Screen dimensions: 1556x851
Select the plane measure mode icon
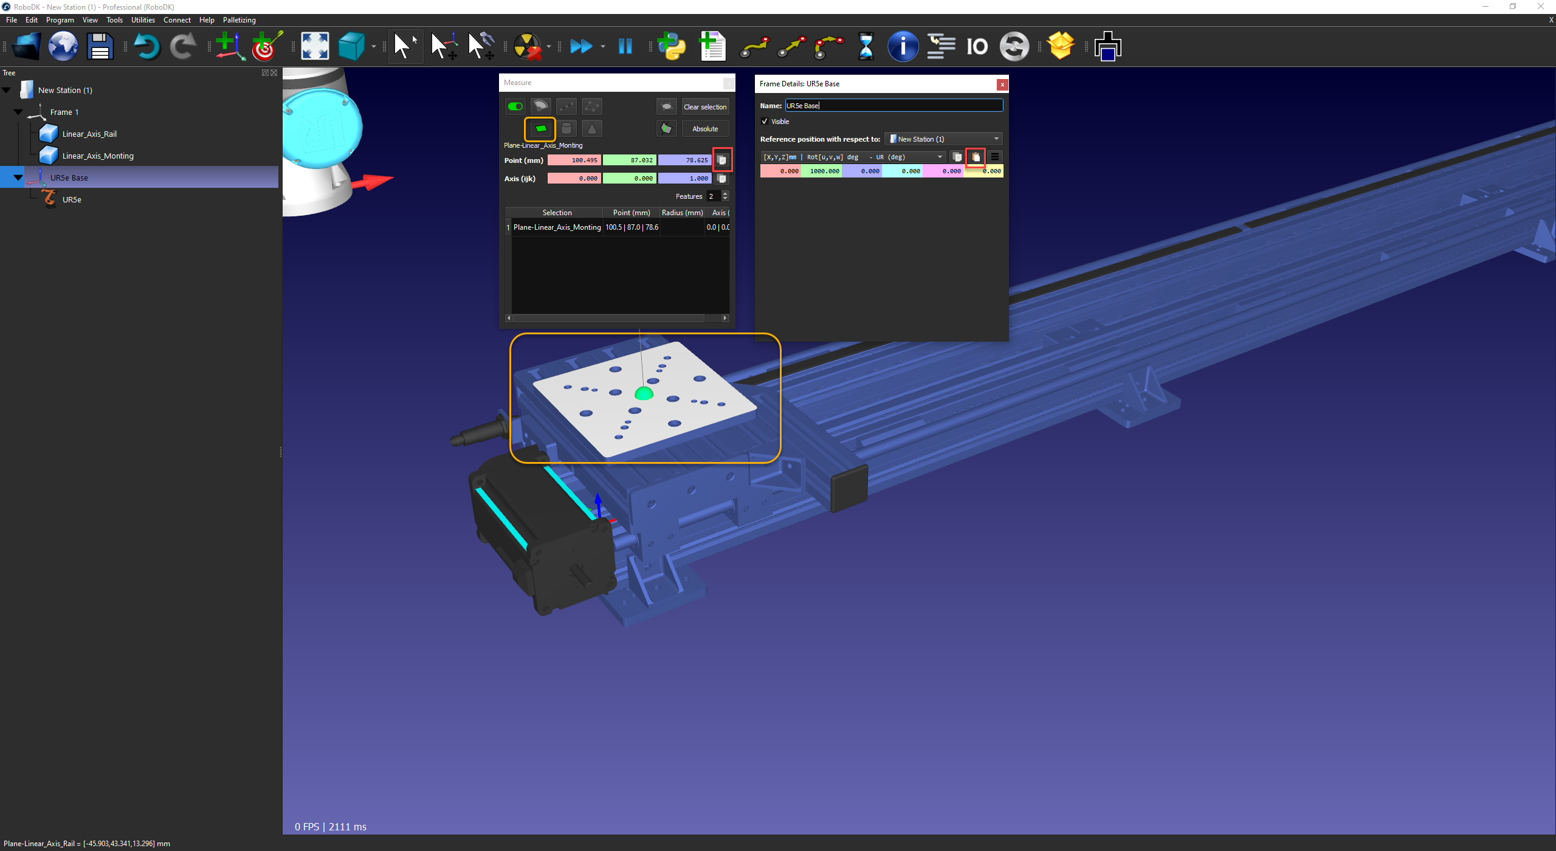click(x=540, y=129)
